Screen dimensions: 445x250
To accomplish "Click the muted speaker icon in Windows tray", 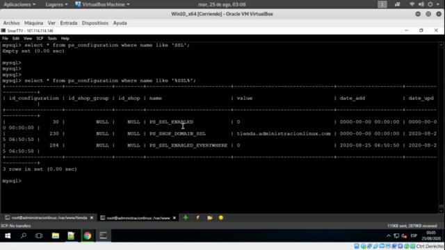I will tap(404, 236).
